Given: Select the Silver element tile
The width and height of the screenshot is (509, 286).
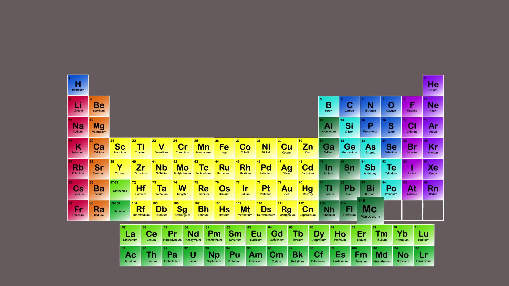Looking at the screenshot, I should click(x=287, y=169).
